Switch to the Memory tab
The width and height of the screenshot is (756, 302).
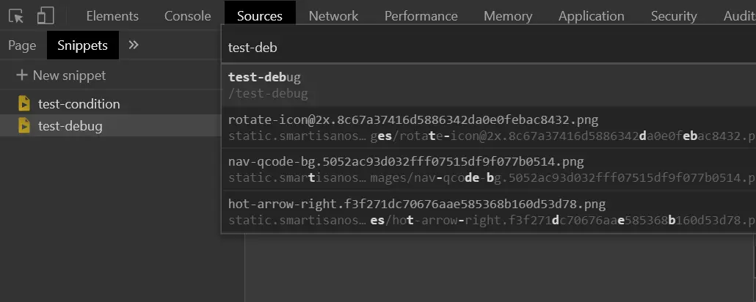[x=508, y=15]
